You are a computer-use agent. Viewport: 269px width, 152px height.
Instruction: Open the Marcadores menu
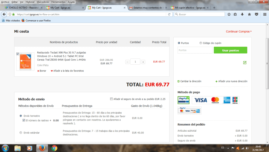43,2
